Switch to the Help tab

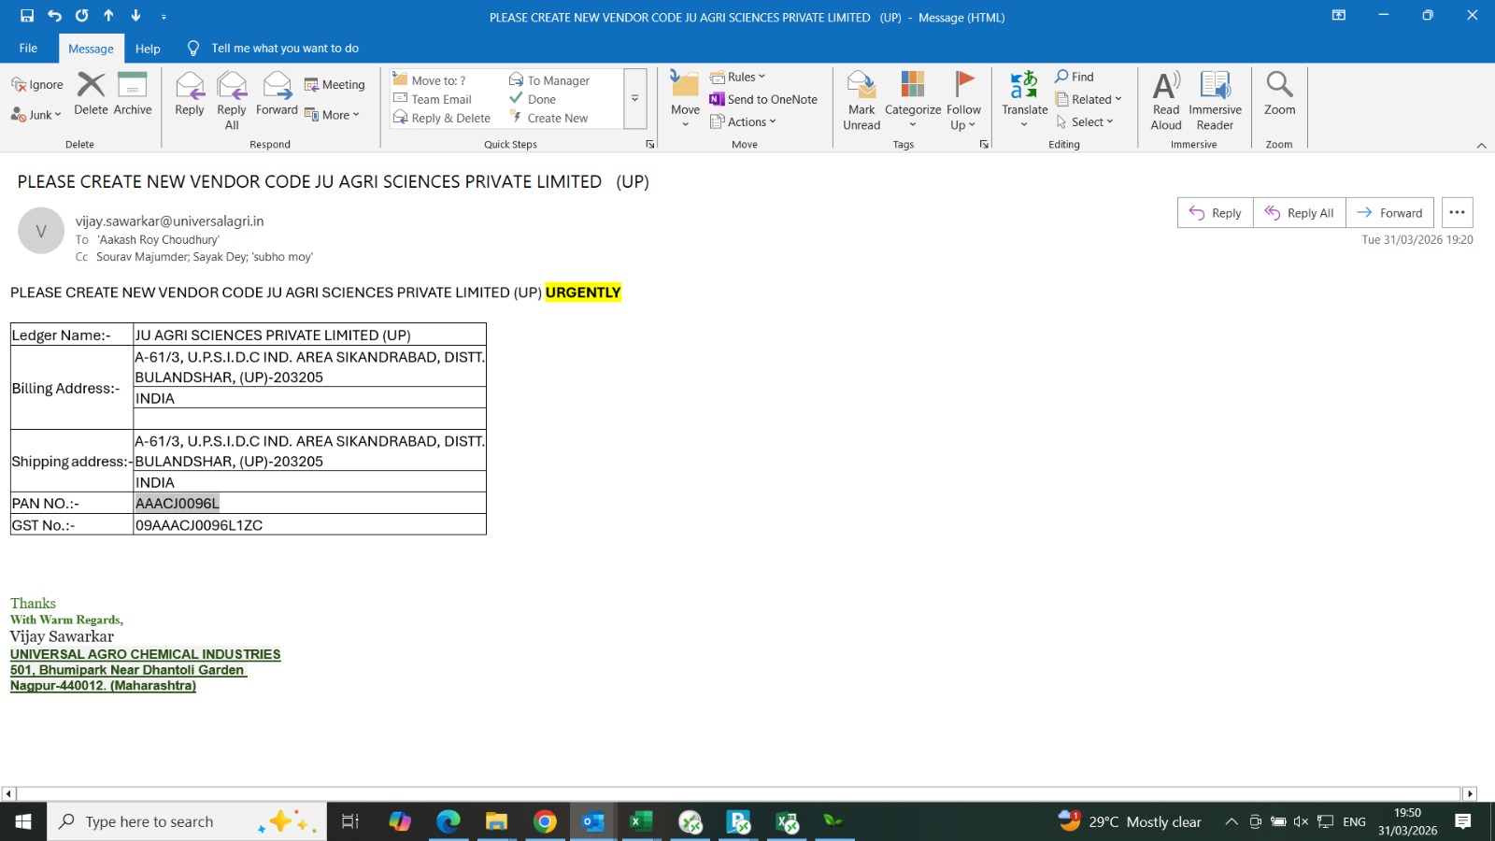pos(148,49)
